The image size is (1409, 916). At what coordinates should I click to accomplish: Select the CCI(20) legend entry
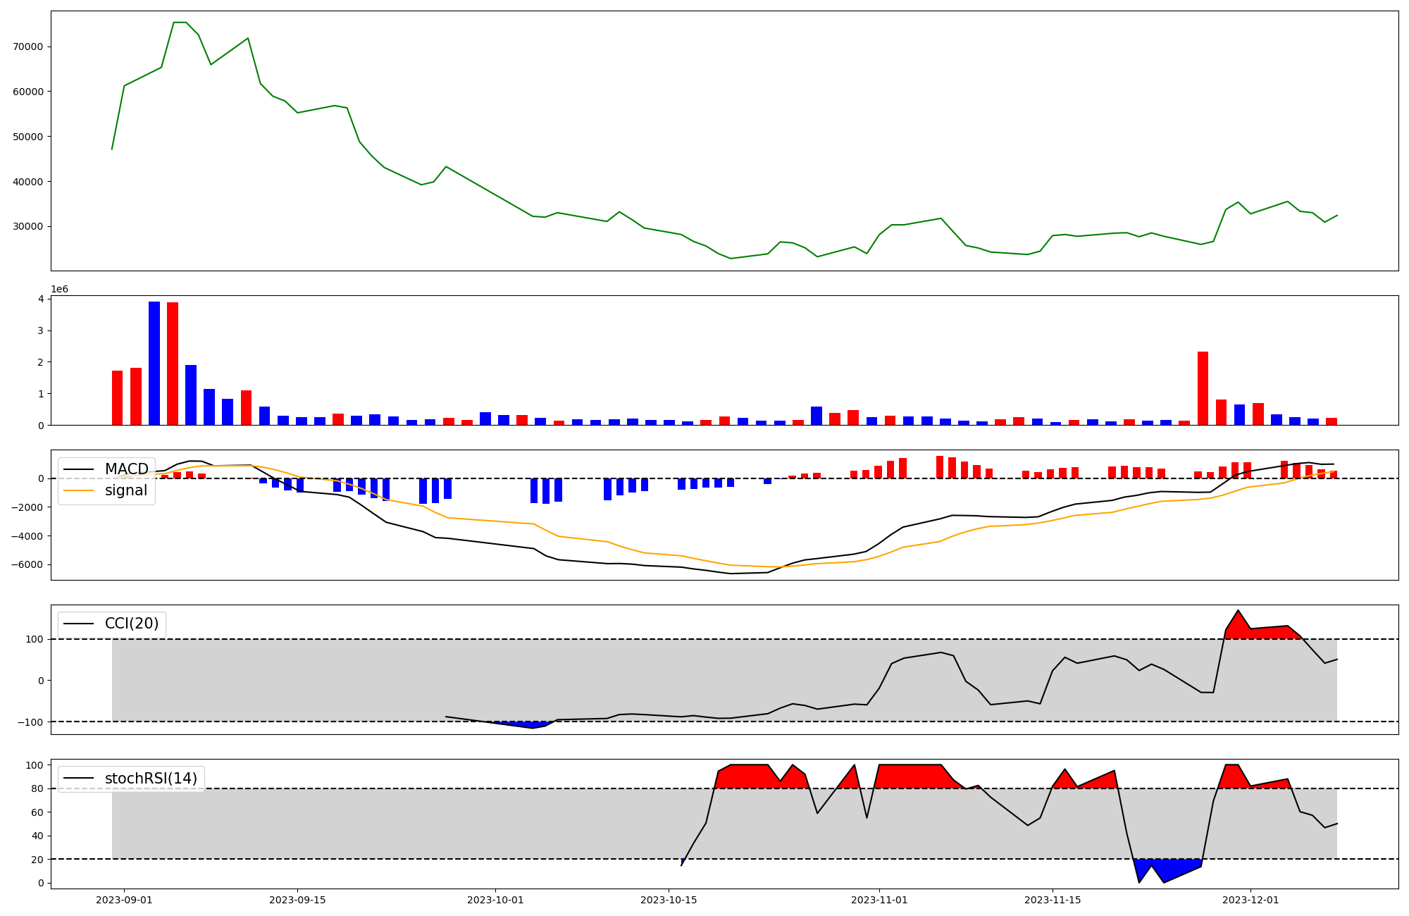click(132, 624)
